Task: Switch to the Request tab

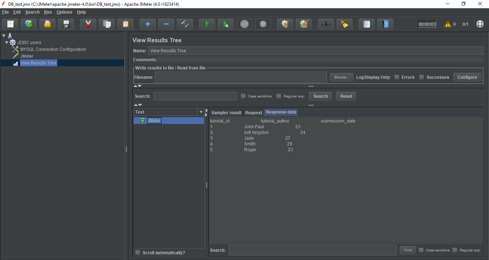Action: [253, 112]
